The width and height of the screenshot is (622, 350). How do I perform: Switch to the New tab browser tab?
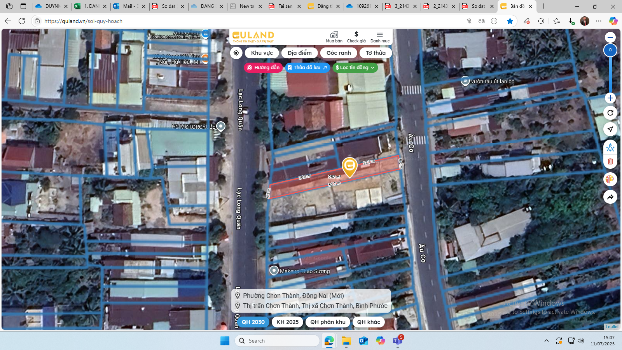point(246,6)
